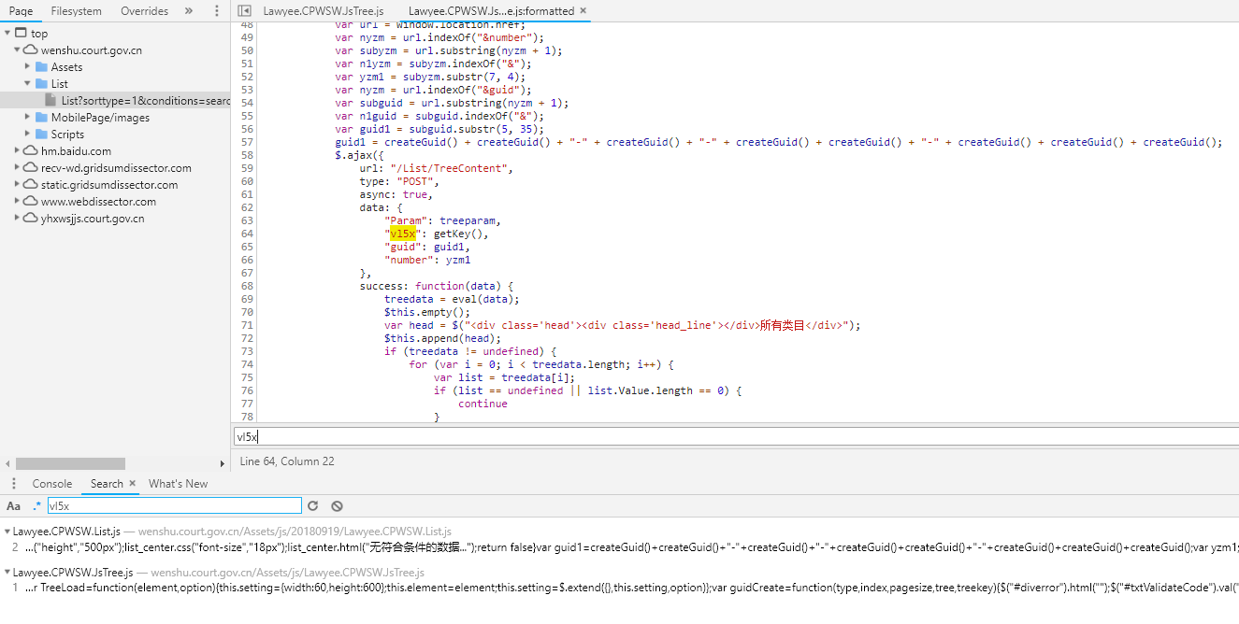Show more panel tabs via the chevron
1239x624 pixels.
click(x=186, y=10)
